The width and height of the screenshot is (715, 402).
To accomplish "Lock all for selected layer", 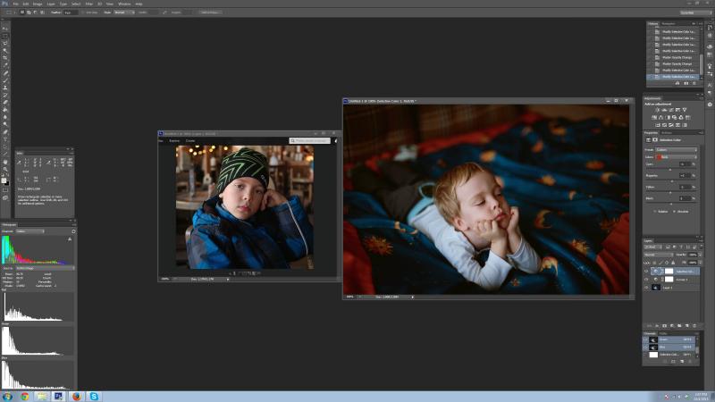I will 673,263.
